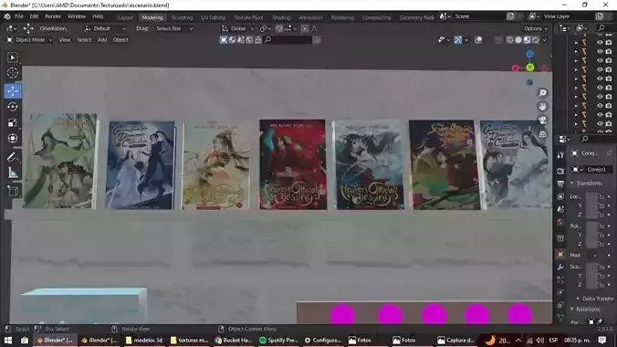The width and height of the screenshot is (617, 347).
Task: Activate the Transform tool
Action: [x=13, y=138]
